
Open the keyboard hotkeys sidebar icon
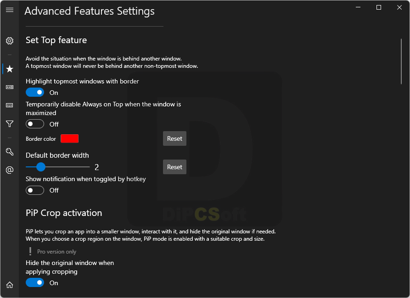pyautogui.click(x=10, y=105)
